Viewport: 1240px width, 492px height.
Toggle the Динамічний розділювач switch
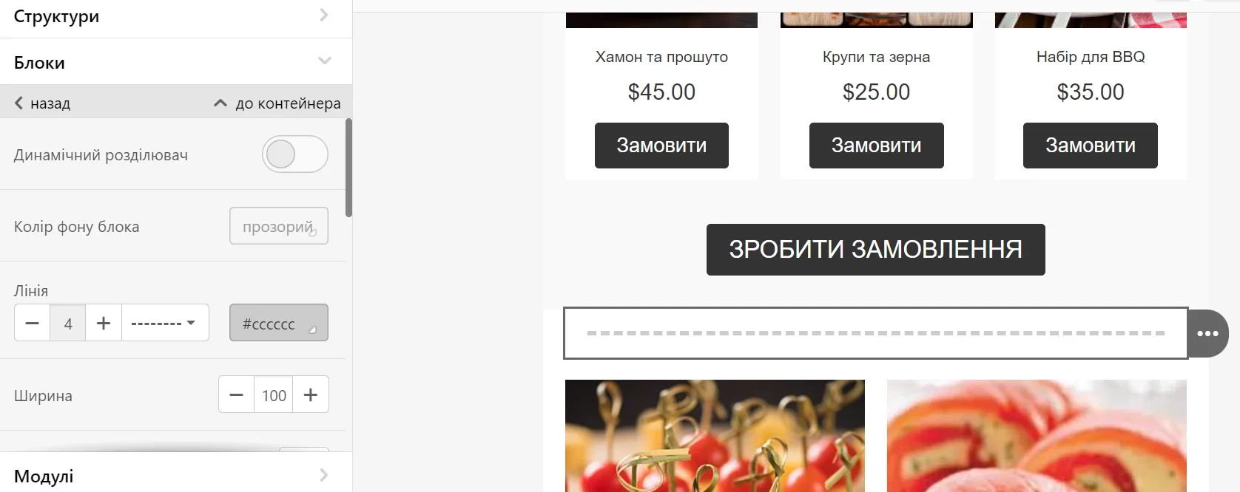pos(294,154)
